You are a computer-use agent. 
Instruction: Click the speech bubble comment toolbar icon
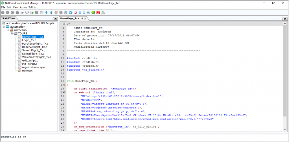(x=27, y=12)
